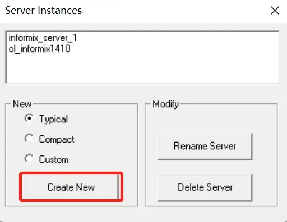Click the Rename Server button

[x=205, y=146]
